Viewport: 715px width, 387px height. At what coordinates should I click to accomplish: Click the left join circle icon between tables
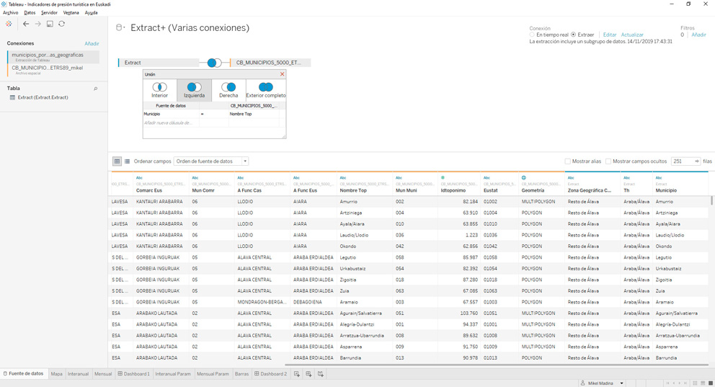(x=214, y=63)
